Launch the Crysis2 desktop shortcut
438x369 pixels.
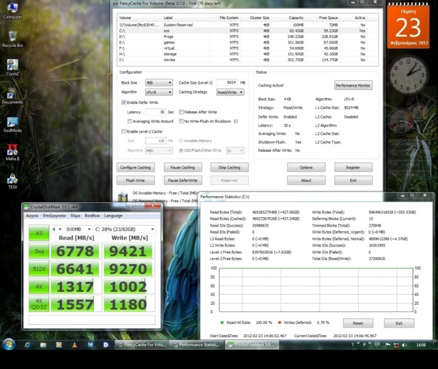[x=12, y=68]
